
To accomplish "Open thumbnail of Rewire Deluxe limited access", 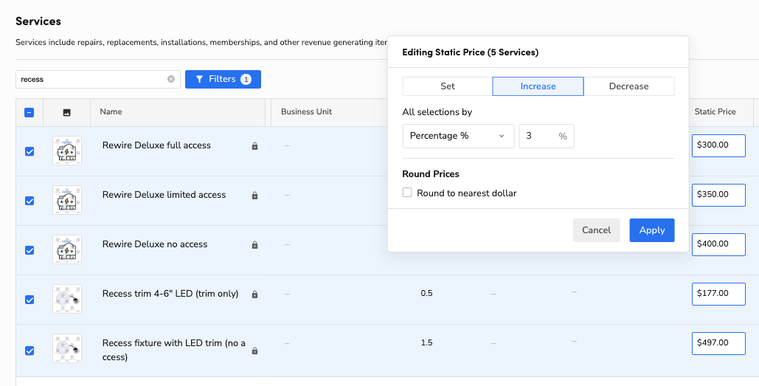I will [x=67, y=200].
